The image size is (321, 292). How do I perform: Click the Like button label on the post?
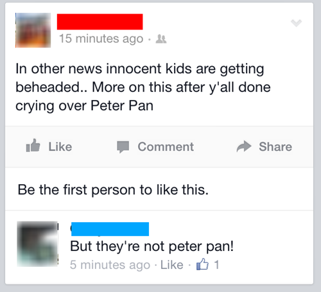click(x=60, y=147)
